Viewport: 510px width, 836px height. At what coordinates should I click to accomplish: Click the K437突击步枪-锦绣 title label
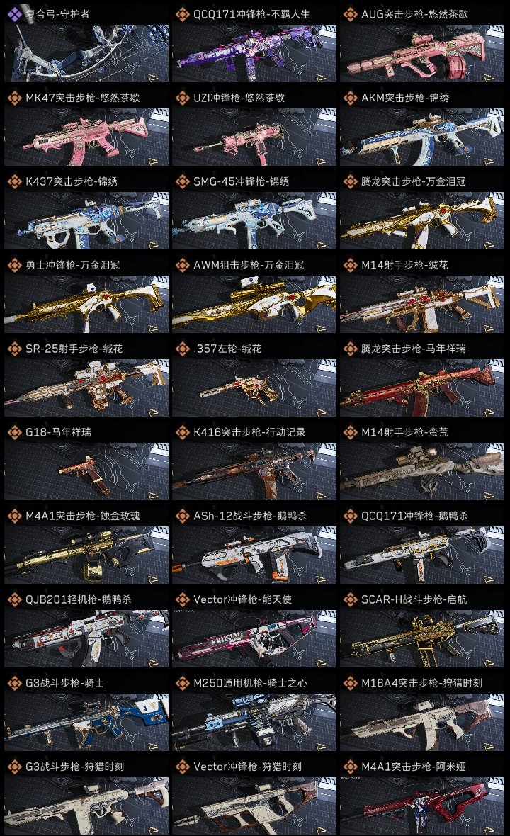coord(72,181)
